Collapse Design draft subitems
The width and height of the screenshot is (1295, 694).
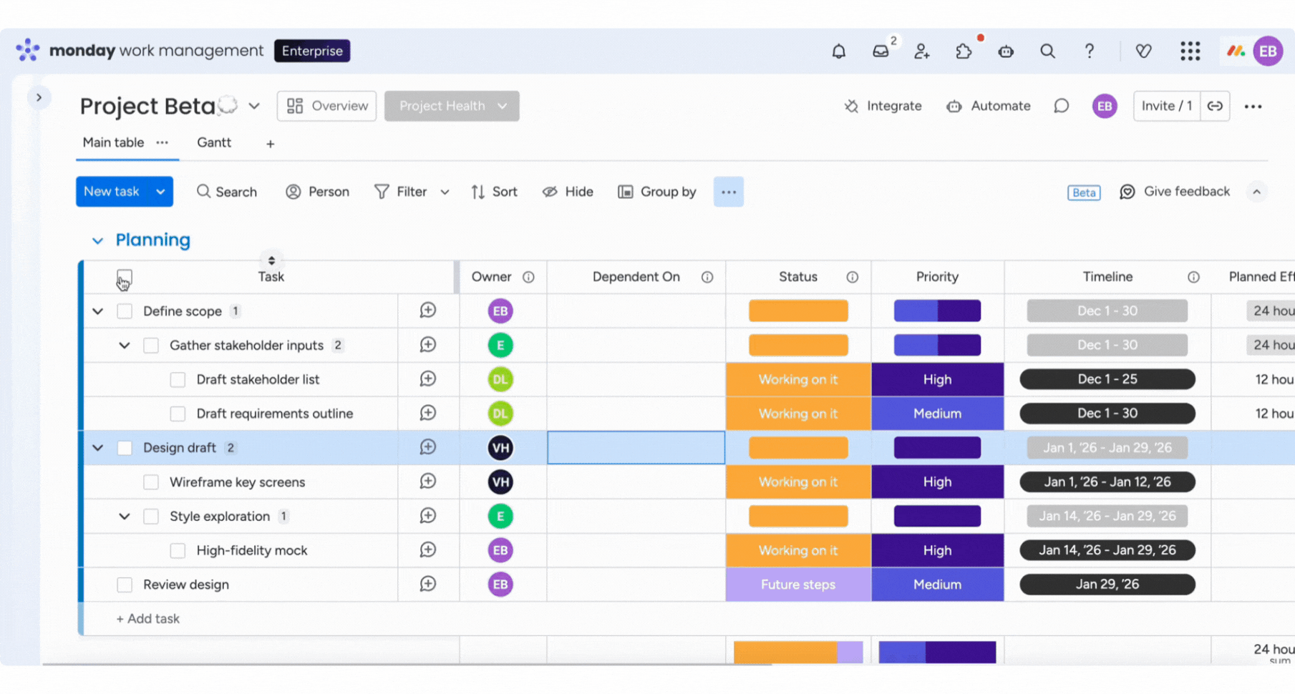point(98,448)
